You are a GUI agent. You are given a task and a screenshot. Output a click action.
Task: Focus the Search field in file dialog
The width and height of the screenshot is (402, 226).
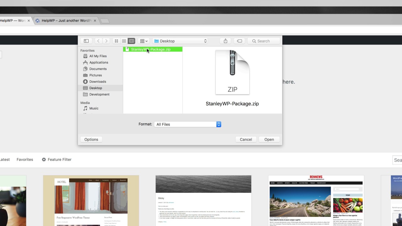(264, 41)
